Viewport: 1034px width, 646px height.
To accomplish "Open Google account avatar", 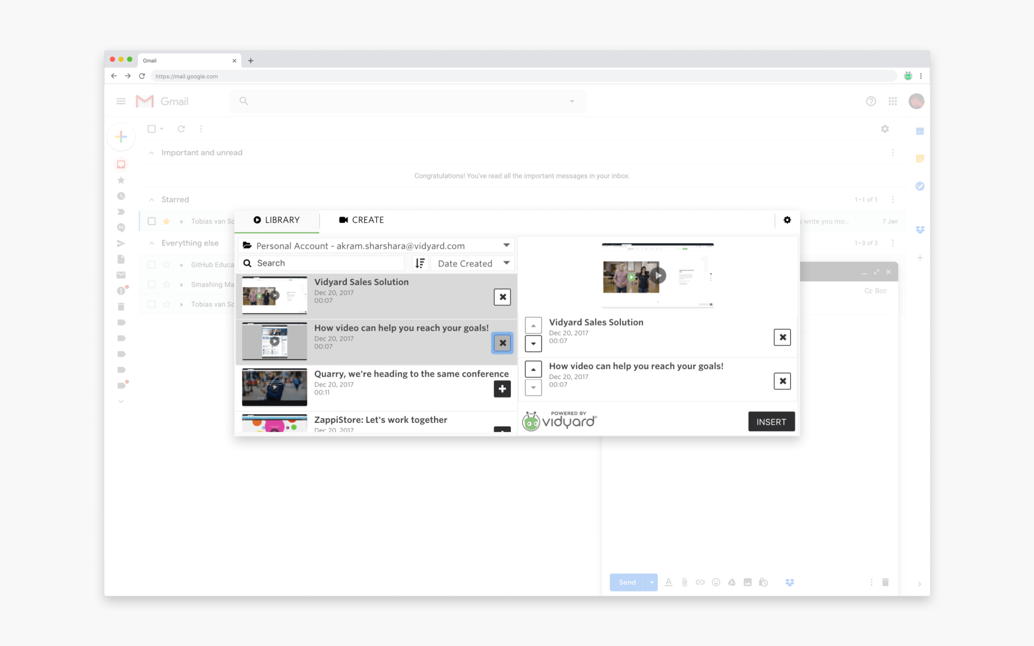I will 916,101.
